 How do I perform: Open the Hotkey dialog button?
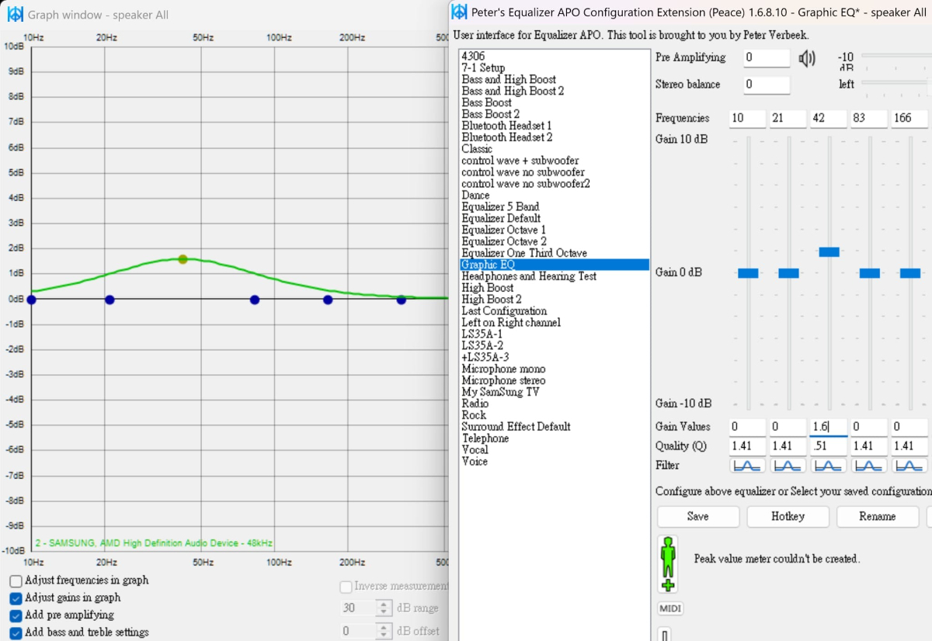(x=788, y=517)
